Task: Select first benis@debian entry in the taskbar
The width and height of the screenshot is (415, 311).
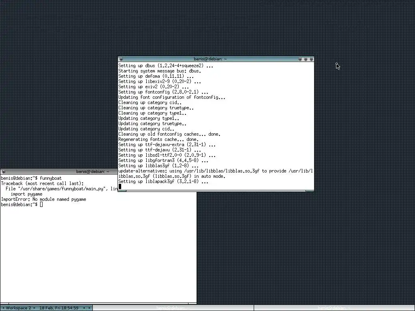Action: point(173,308)
